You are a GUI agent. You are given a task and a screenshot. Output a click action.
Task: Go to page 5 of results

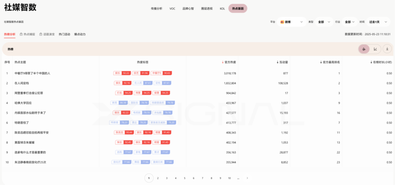click(184, 178)
